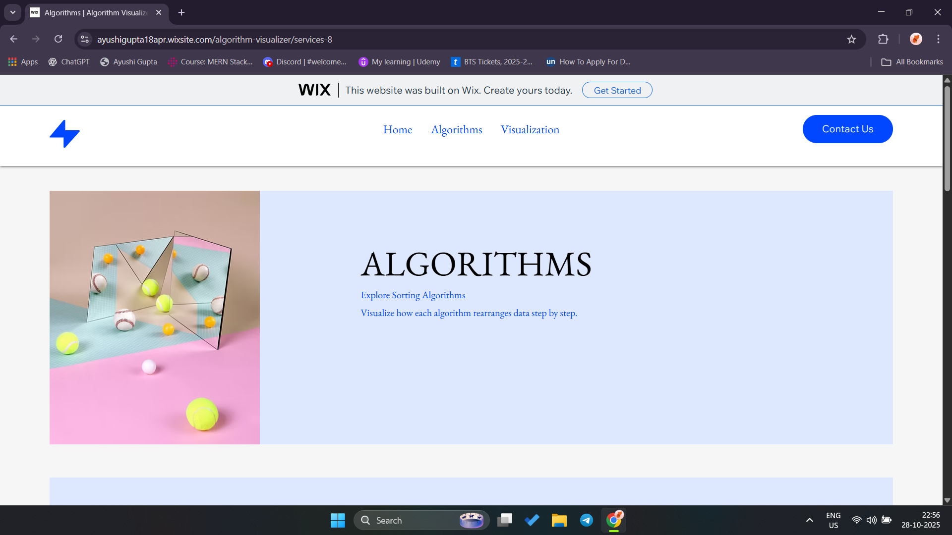Click the tennis balls mirror image
Image resolution: width=952 pixels, height=535 pixels.
[x=154, y=318]
